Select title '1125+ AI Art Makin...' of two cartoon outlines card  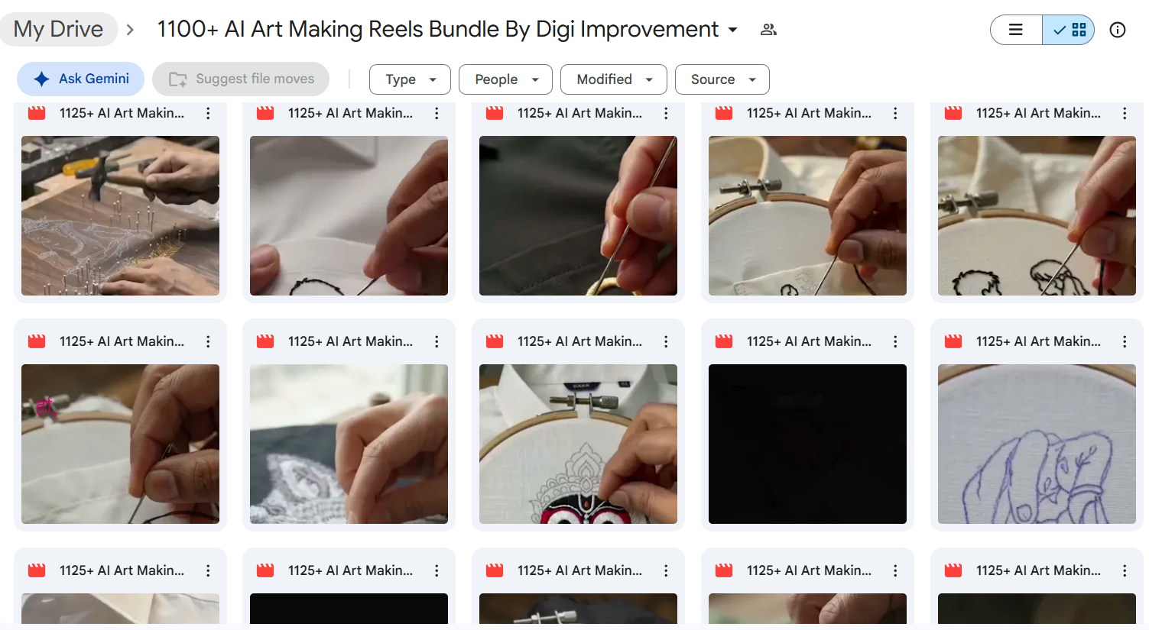(x=1038, y=113)
